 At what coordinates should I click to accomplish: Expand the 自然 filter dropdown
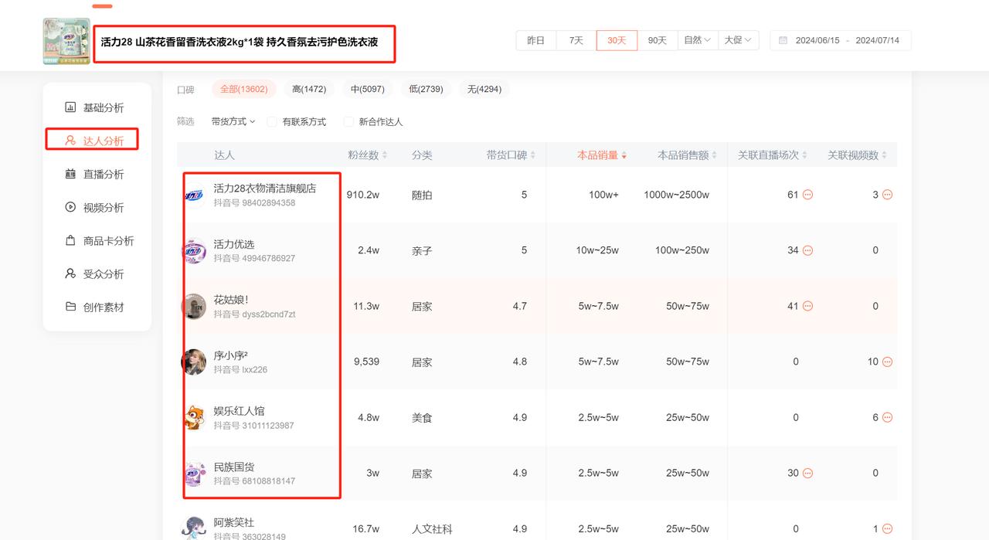698,39
